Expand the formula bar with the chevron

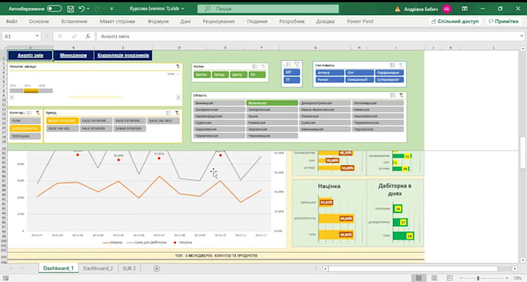coord(522,36)
